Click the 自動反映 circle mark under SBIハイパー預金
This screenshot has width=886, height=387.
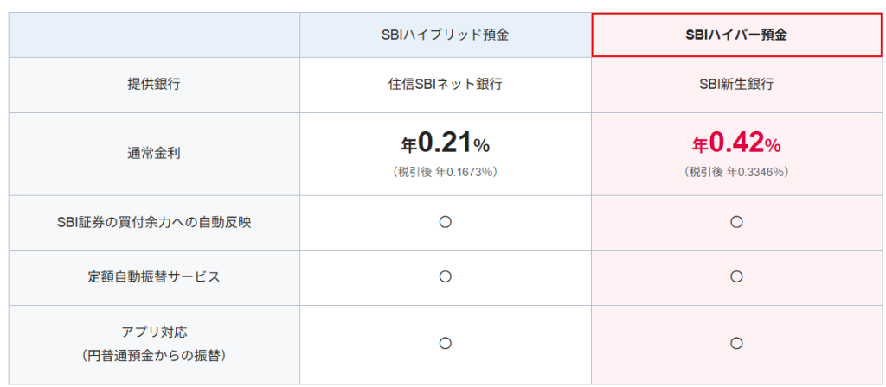(x=736, y=222)
